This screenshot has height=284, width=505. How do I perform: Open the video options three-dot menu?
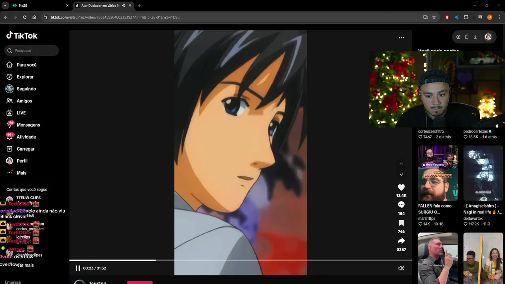pos(401,38)
